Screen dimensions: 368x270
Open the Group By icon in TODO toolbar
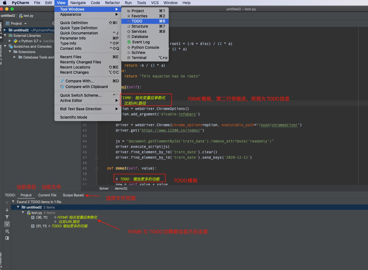click(x=7, y=231)
